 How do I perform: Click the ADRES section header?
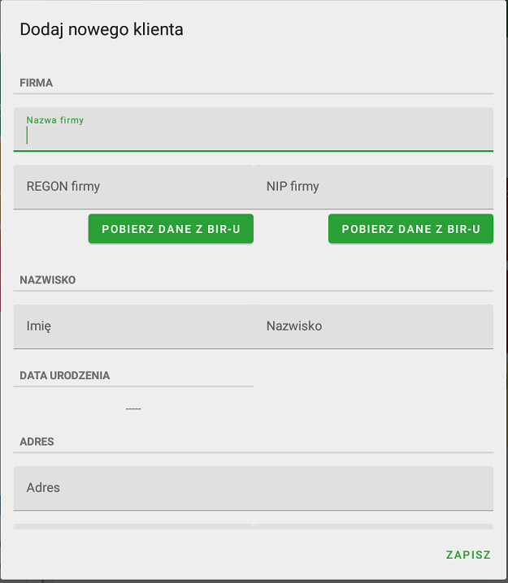tap(37, 442)
